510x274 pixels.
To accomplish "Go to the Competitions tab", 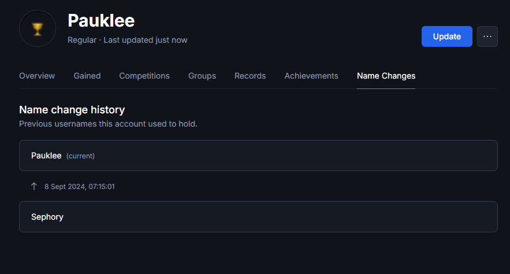I will coord(144,76).
